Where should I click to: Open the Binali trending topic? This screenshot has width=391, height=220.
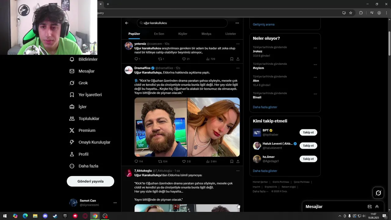[x=257, y=97]
